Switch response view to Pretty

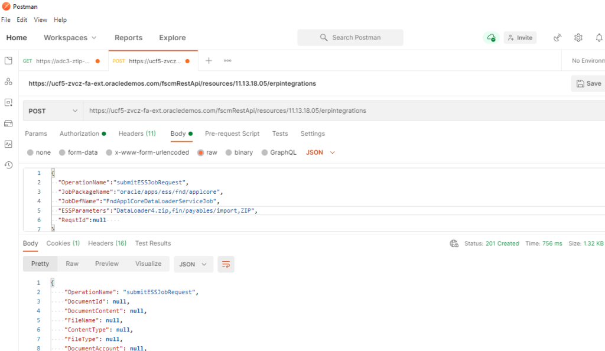tap(40, 264)
